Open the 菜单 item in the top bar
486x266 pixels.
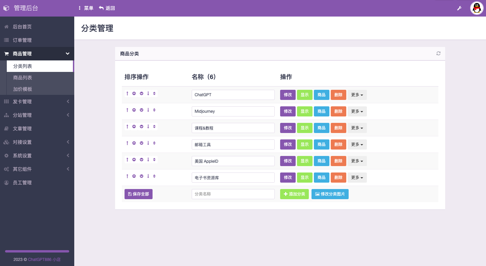tap(86, 8)
